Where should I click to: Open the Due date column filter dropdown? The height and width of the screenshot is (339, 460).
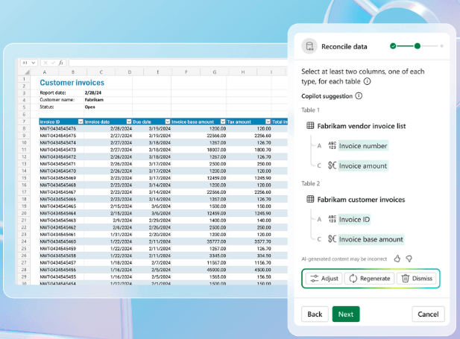click(x=168, y=121)
